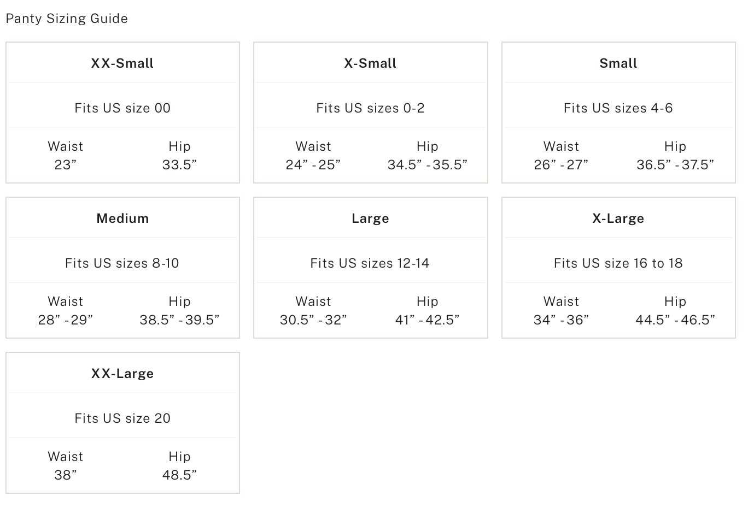Click 'Fits US size 20' text

coord(122,418)
